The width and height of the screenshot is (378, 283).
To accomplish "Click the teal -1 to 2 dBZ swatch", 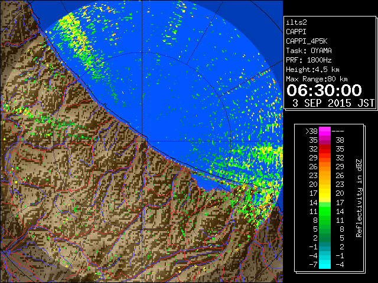I will [325, 246].
